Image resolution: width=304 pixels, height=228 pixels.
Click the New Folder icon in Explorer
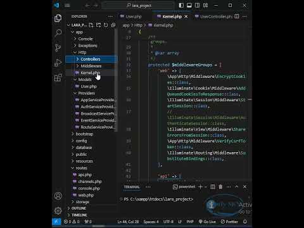pos(98,25)
